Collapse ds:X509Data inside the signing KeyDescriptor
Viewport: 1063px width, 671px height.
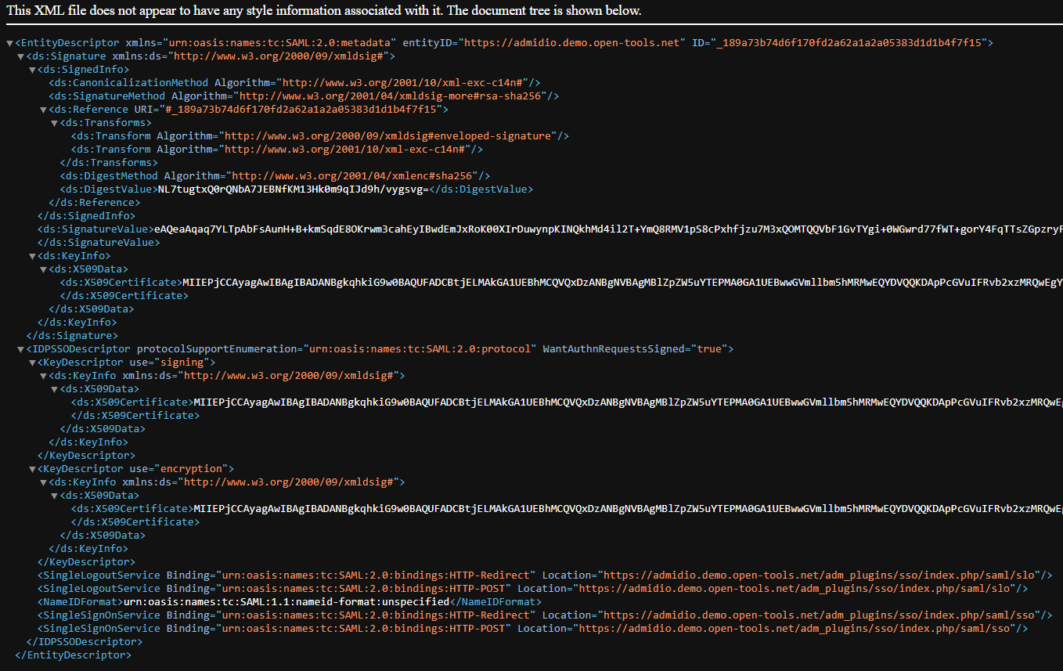[x=54, y=389]
